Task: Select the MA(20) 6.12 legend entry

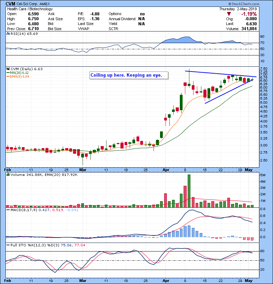Action: 17,73
